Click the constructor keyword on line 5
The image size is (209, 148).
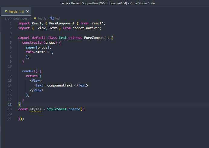pyautogui.click(x=33, y=43)
